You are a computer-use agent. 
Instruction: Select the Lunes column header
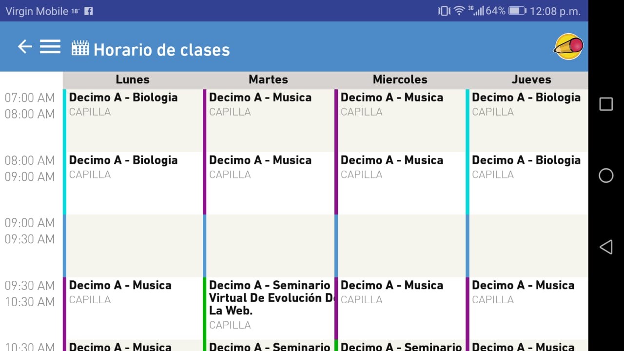coord(133,79)
